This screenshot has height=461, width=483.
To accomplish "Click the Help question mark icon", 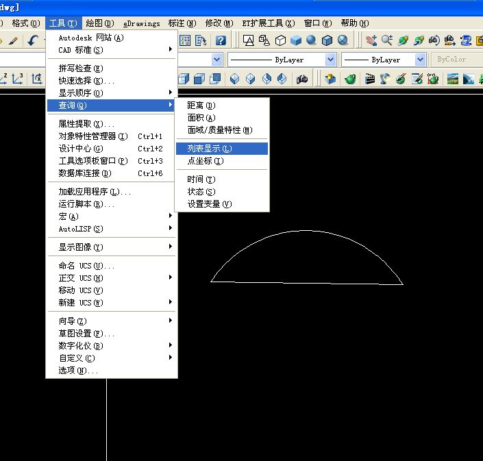I will pyautogui.click(x=221, y=40).
